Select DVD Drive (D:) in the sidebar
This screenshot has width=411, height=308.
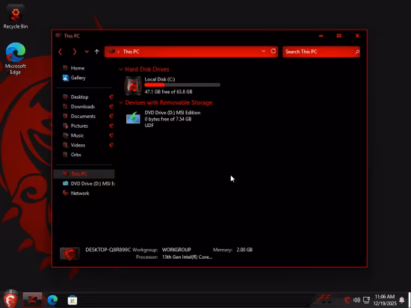coord(89,184)
